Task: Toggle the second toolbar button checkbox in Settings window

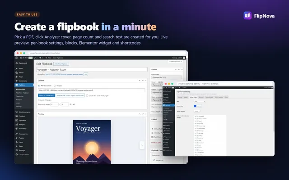Action: click(x=197, y=119)
